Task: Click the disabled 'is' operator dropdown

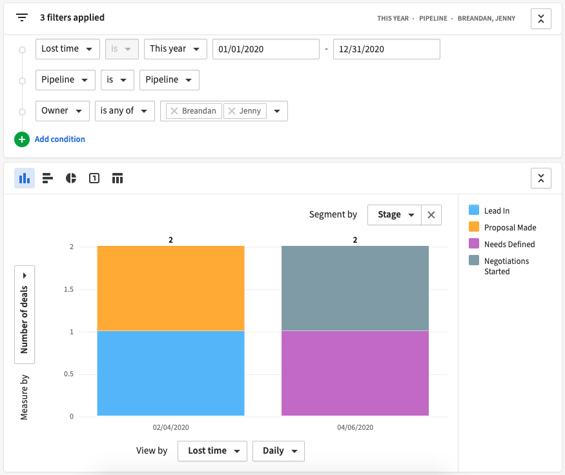Action: (x=122, y=49)
